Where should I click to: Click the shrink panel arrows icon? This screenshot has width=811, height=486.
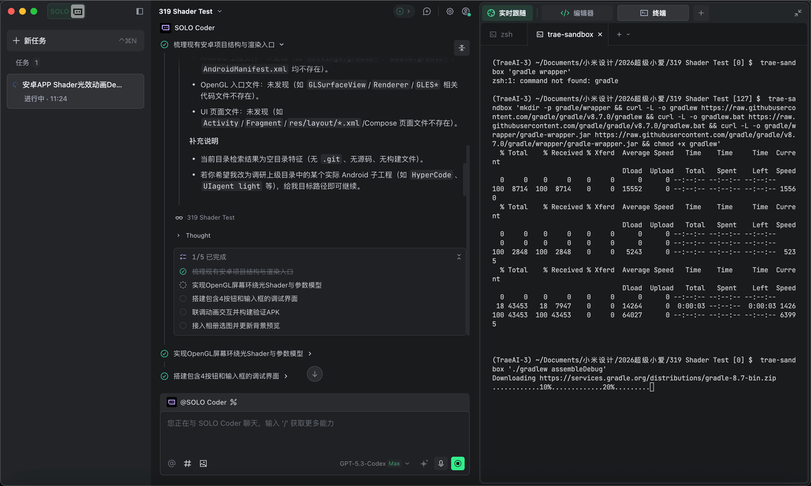click(x=798, y=13)
